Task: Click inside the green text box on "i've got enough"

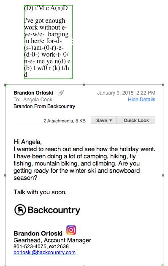Action: point(45,21)
